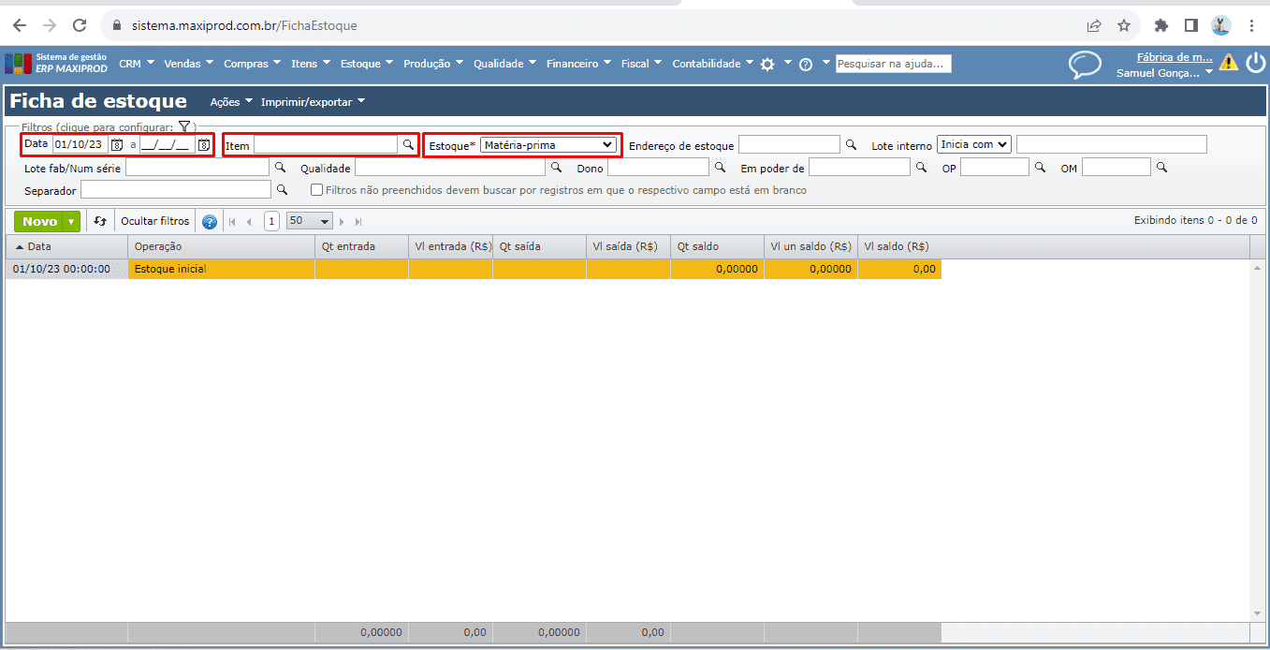1270x650 pixels.
Task: Open the Fiscal menu
Action: (x=642, y=64)
